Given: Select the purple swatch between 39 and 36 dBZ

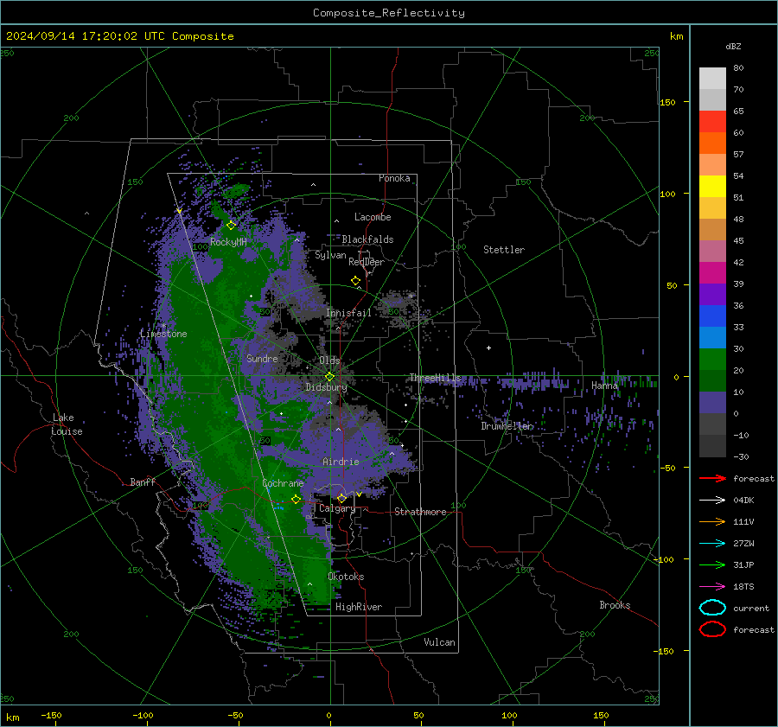Looking at the screenshot, I should coord(712,295).
